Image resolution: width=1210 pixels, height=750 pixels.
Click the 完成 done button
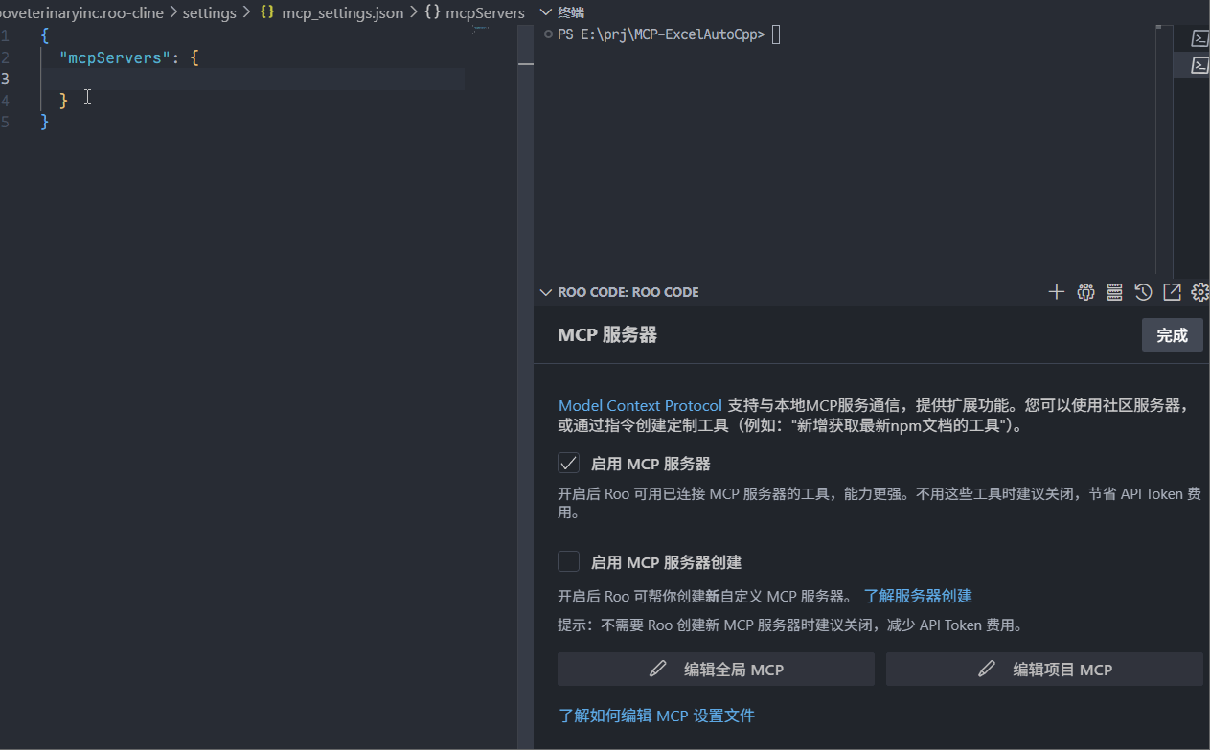coord(1172,335)
